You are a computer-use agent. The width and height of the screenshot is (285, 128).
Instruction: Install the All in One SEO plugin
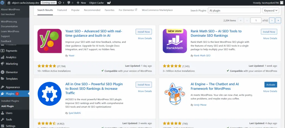144,85
